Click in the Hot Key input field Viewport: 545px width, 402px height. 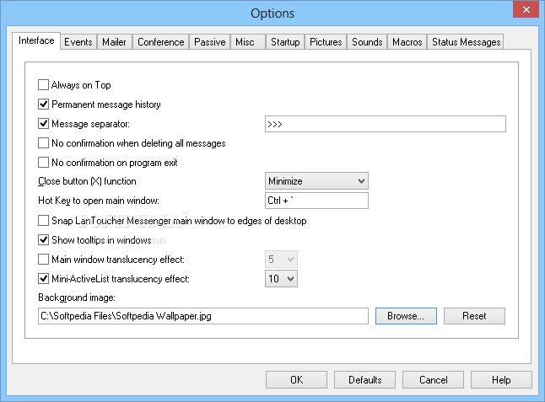[x=316, y=201]
